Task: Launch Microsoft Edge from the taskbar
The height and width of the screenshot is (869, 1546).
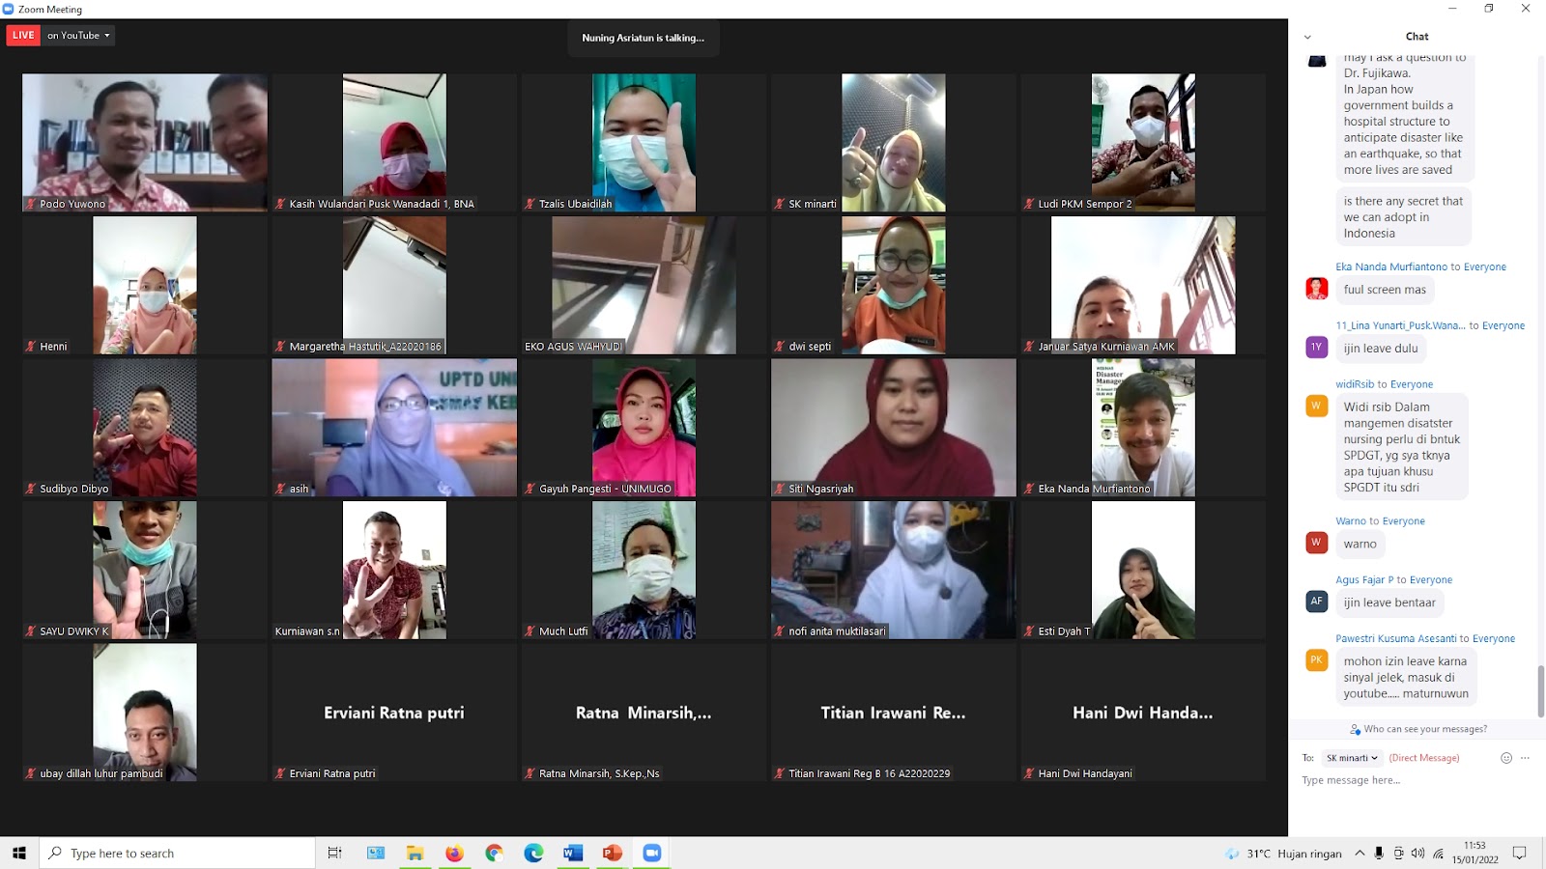Action: 533,853
